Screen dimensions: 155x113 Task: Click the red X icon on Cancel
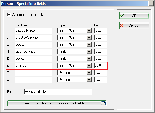coord(122,25)
